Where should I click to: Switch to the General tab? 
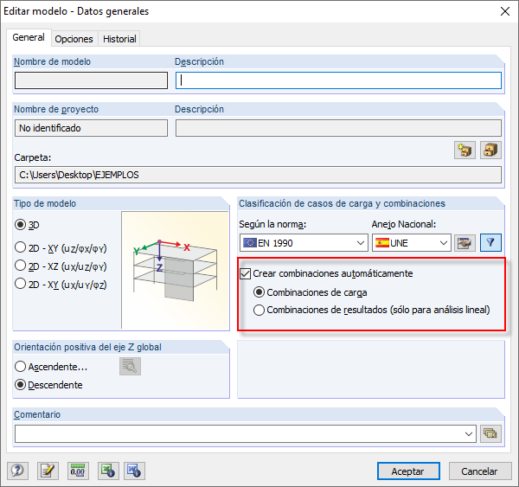point(29,37)
